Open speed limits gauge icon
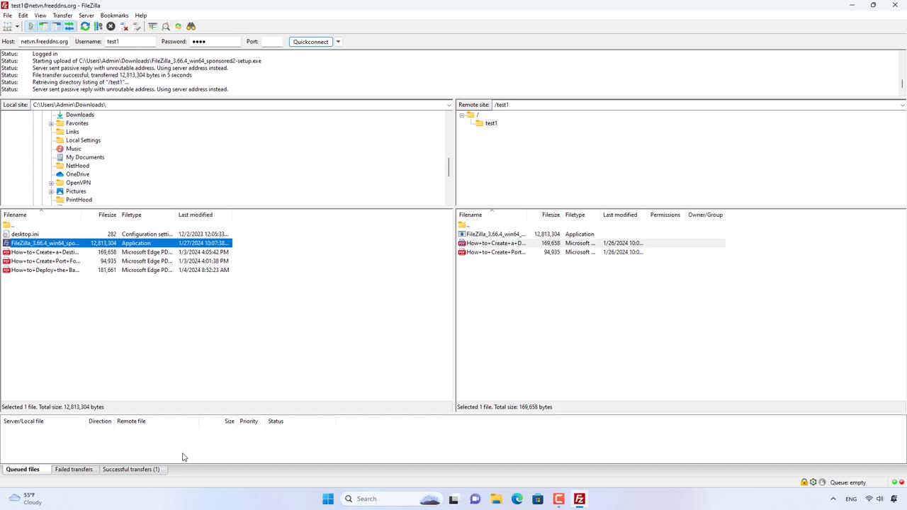Screen dimensions: 907x510 (x=823, y=482)
